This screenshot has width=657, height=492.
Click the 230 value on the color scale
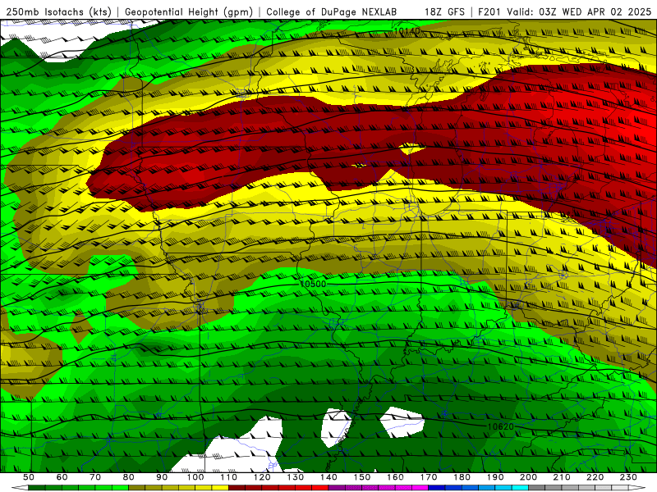point(628,477)
